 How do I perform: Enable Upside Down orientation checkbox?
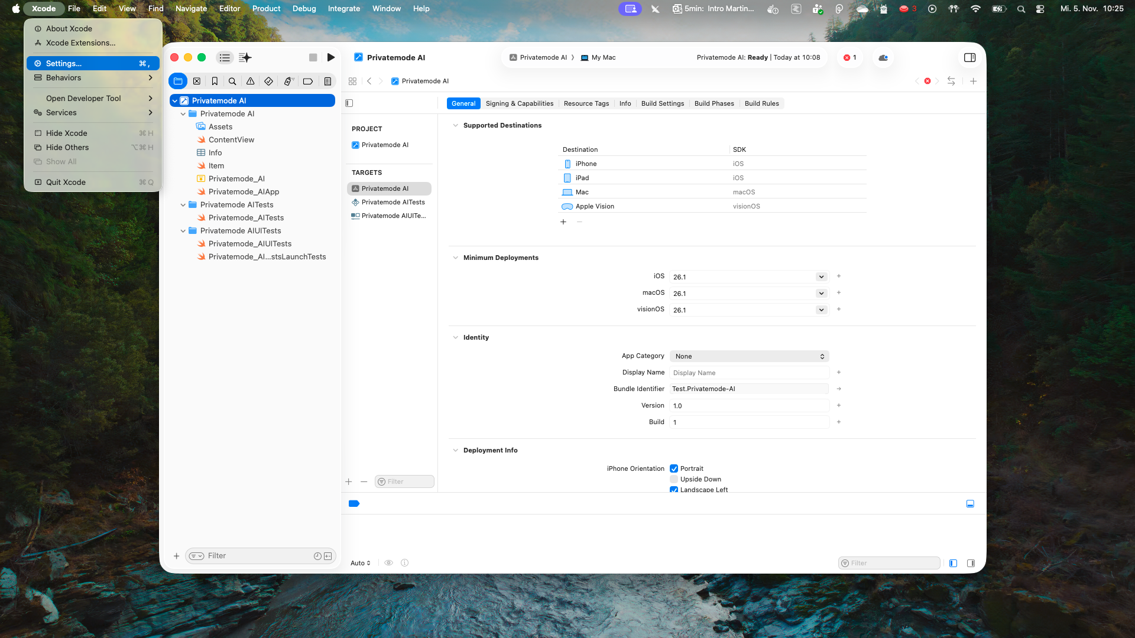click(x=674, y=479)
